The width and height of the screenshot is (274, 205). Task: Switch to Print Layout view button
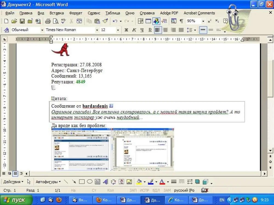[x=15, y=174]
